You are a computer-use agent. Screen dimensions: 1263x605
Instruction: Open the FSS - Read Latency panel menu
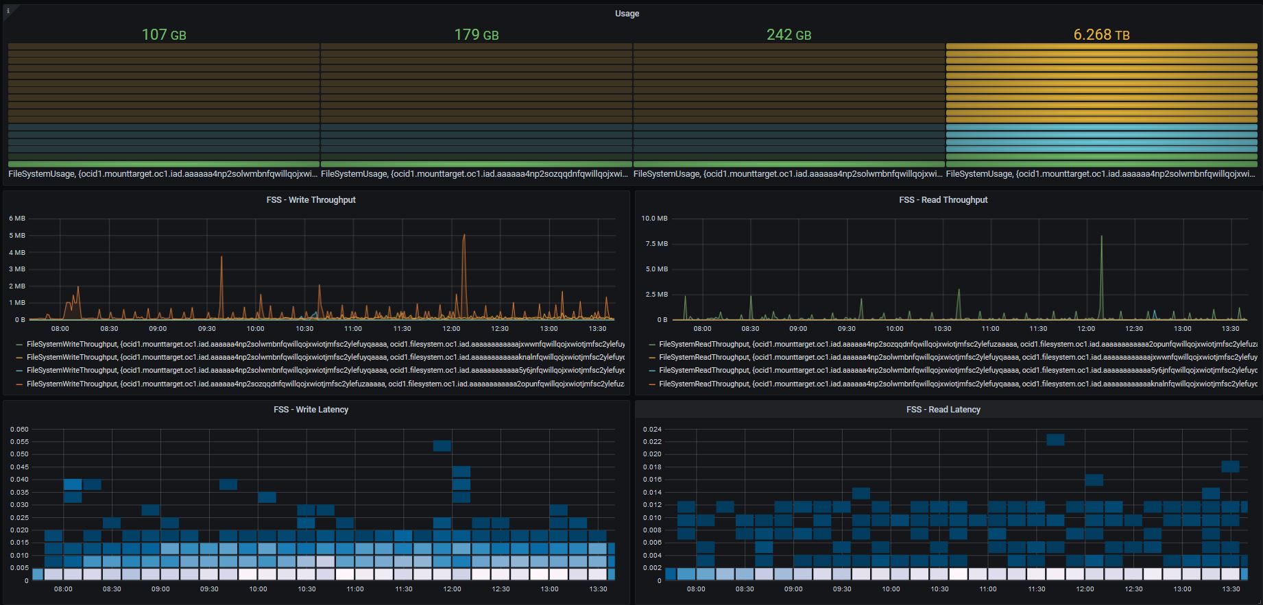tap(943, 410)
